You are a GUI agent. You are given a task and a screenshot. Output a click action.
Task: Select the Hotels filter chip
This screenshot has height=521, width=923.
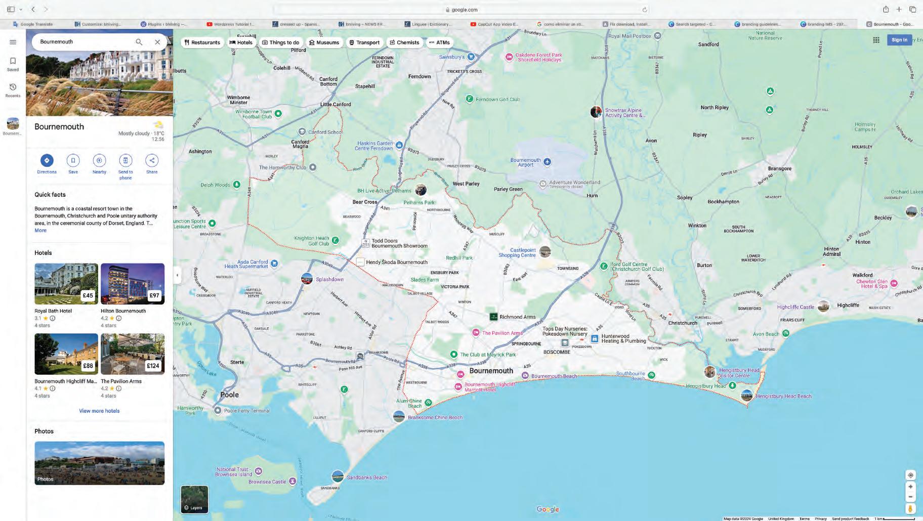241,42
